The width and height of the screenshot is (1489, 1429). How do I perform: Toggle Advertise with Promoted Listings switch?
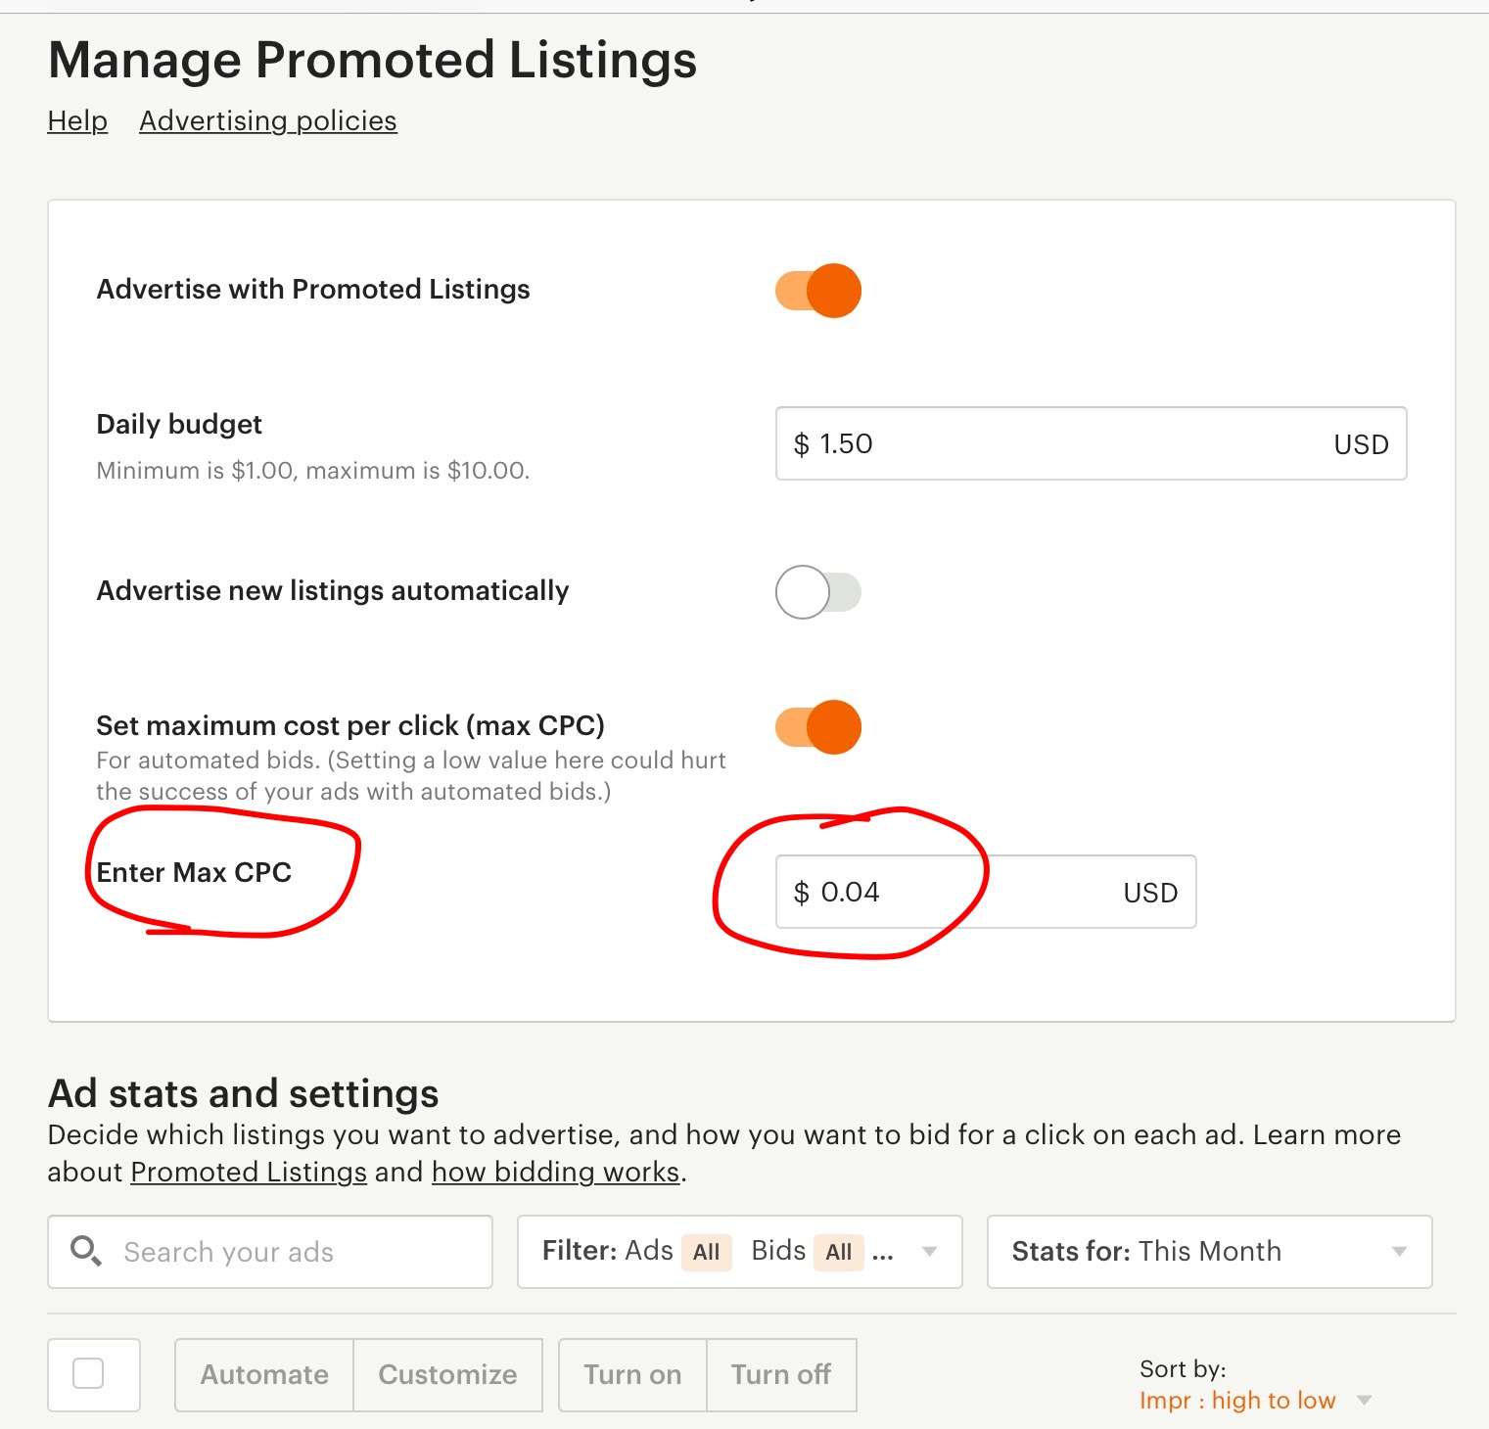click(x=818, y=291)
